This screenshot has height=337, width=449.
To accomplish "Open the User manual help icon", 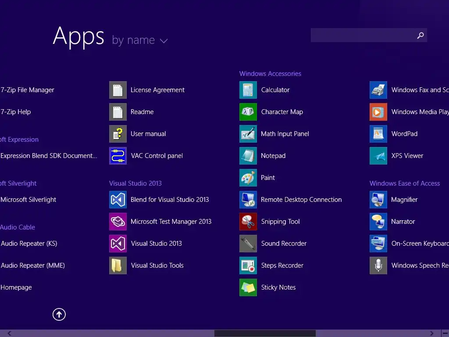I will click(118, 134).
